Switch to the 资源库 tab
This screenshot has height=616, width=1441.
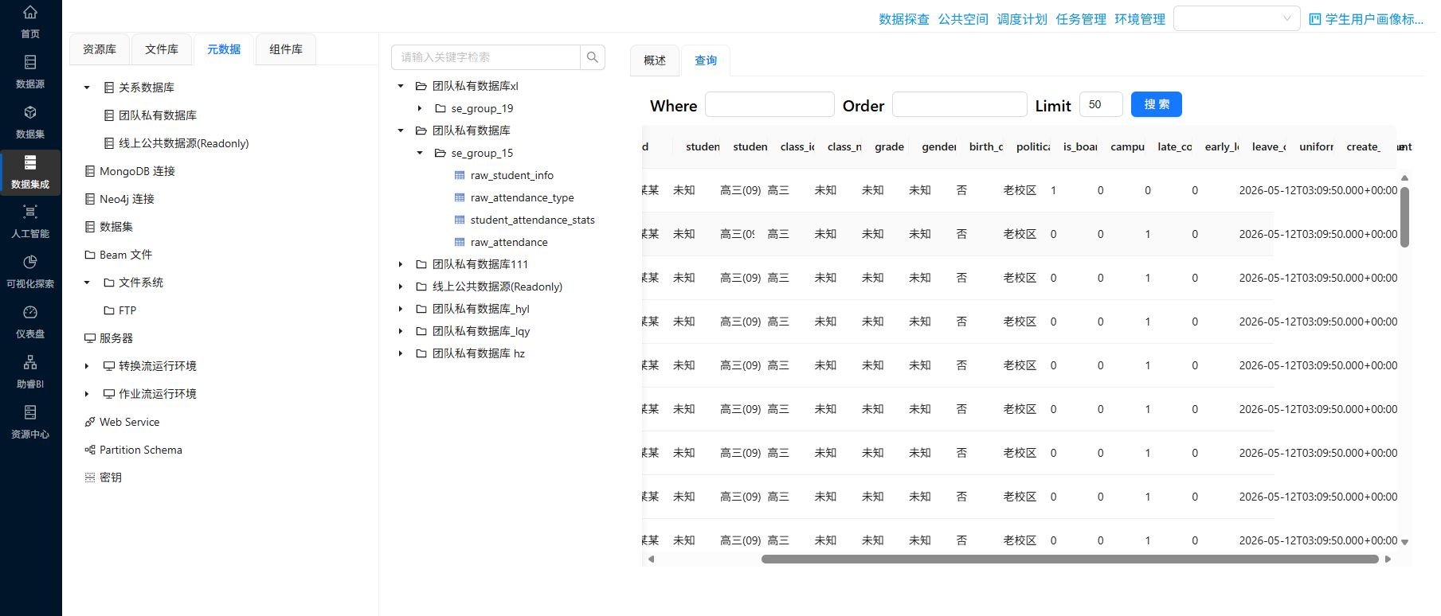point(100,49)
